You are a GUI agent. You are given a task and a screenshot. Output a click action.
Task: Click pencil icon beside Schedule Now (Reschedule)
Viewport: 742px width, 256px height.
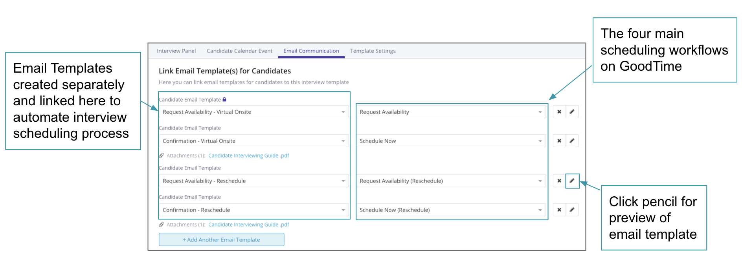(x=572, y=210)
